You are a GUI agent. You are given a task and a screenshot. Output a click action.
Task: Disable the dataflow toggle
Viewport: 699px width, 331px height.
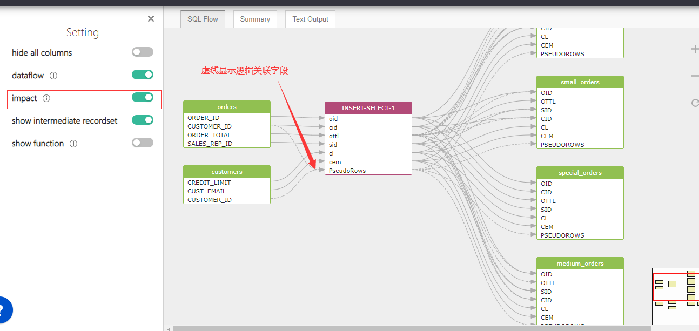[x=142, y=75]
